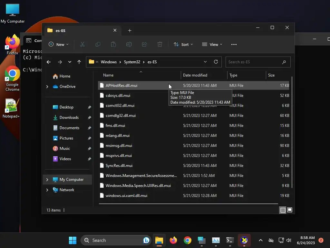Go forward with the right arrow

(60, 62)
